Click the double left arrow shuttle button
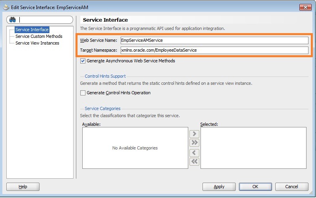Viewport: 316px width, 198px height. point(194,161)
